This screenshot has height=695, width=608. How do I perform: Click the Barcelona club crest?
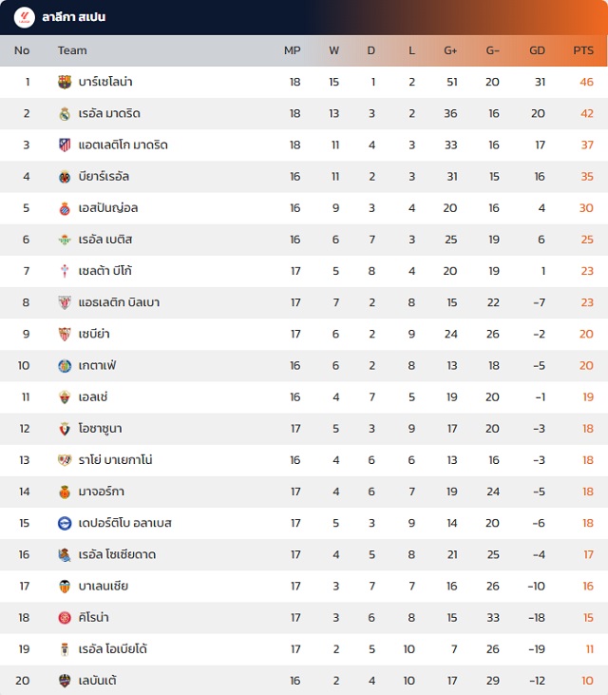65,82
